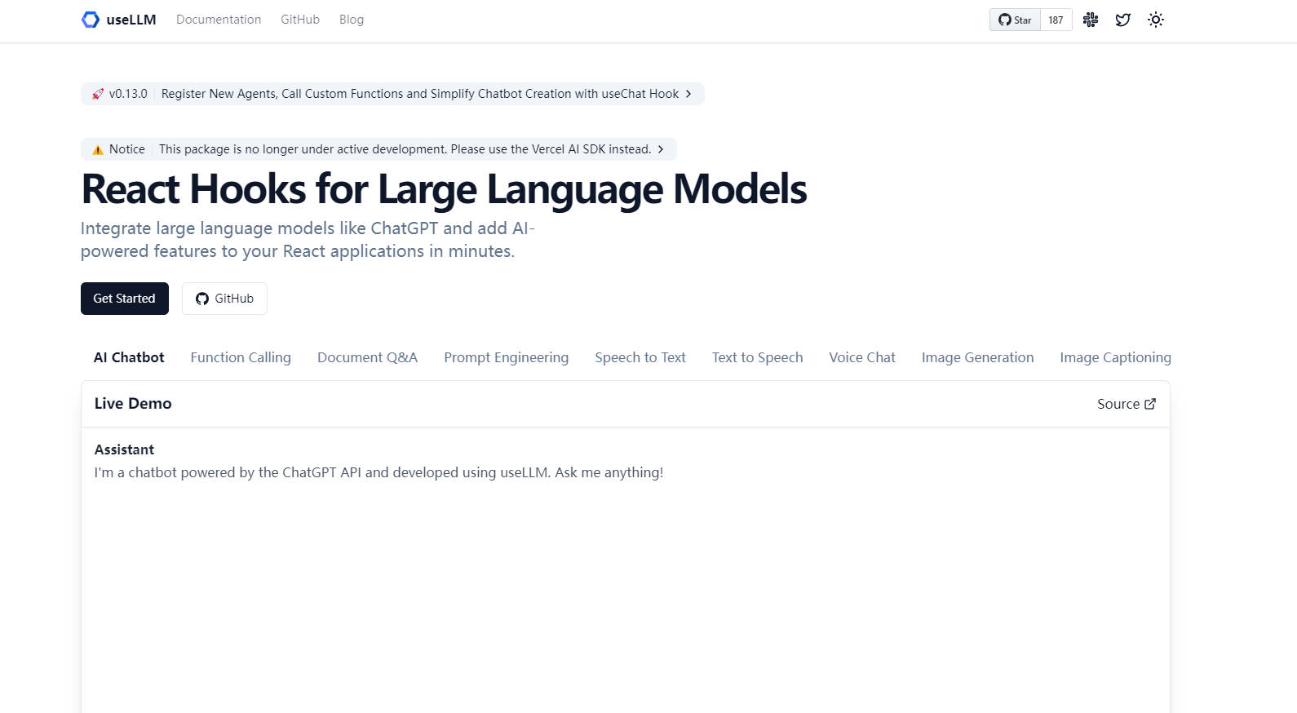This screenshot has height=713, width=1297.
Task: Open the Vercel AI SDK notice text
Action: pos(405,149)
